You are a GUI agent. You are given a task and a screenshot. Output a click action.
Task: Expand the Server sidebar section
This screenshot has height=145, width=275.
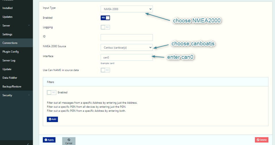point(16,26)
